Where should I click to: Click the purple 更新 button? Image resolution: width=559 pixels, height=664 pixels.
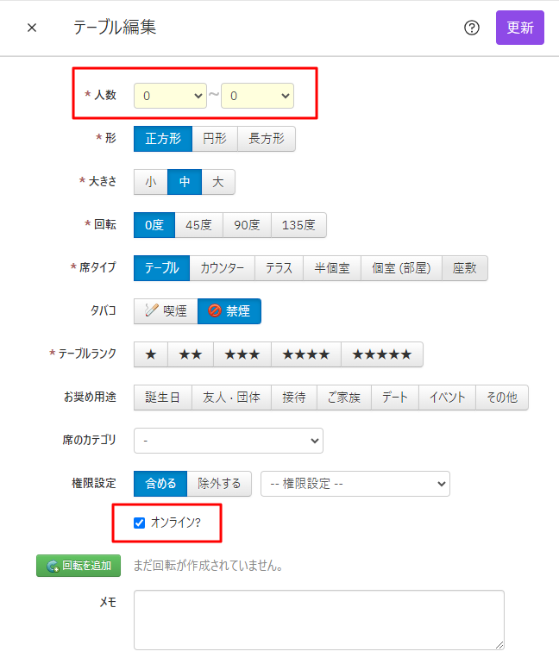click(520, 28)
